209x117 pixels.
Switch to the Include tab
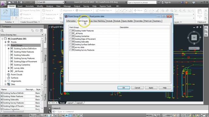(x=109, y=21)
